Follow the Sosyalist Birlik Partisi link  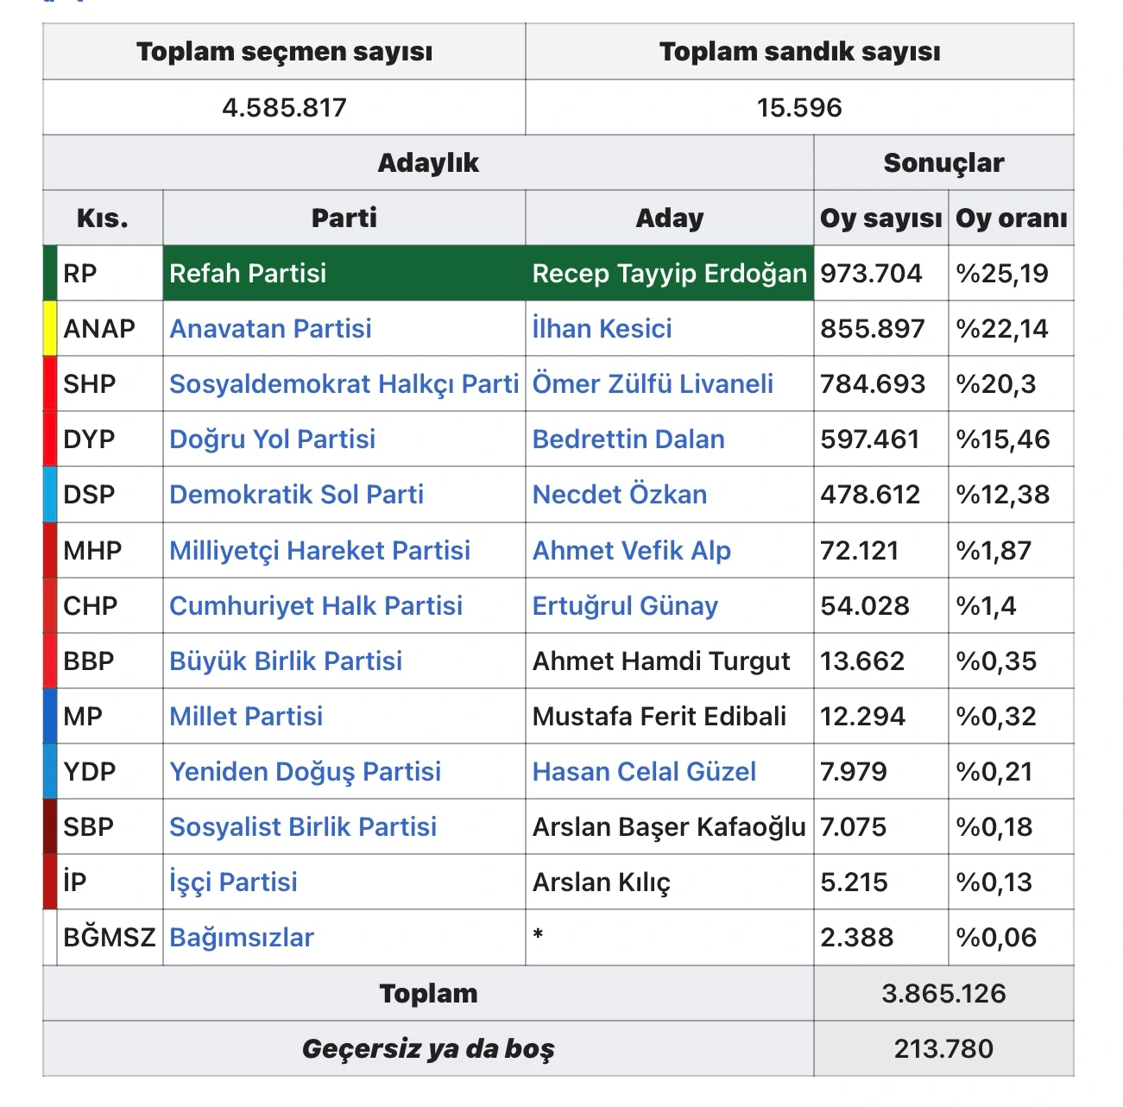[x=302, y=827]
